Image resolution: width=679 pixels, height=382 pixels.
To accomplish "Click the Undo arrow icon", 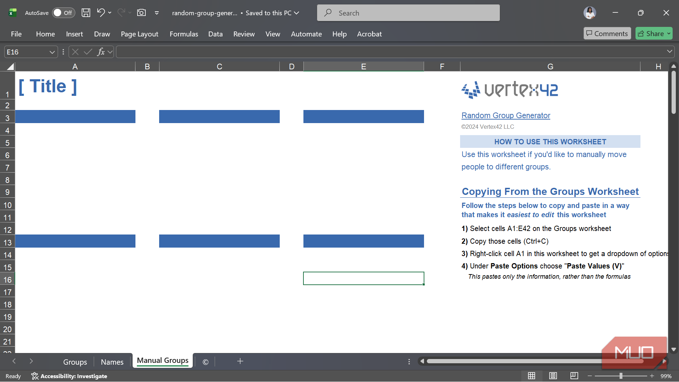I will point(101,13).
